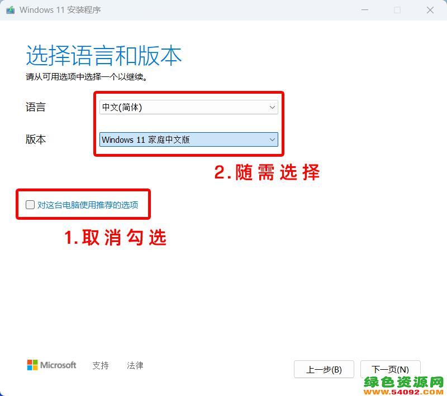The height and width of the screenshot is (396, 447).
Task: Open the 法律 legal link
Action: 135,365
